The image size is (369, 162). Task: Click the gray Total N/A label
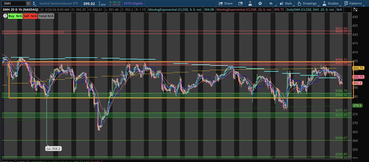tap(46, 15)
